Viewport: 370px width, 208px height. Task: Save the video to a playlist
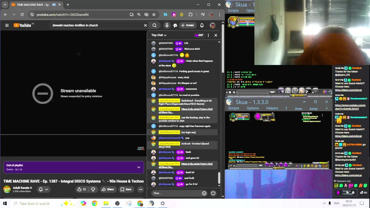coord(126,190)
